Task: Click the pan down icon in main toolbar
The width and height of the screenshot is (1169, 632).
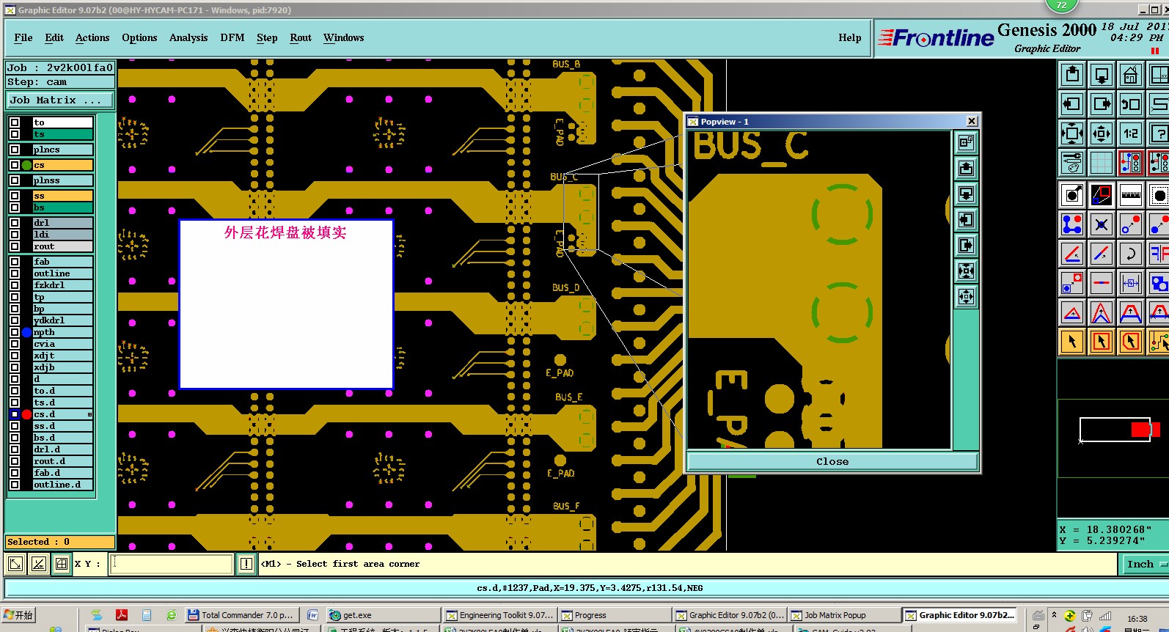Action: [1102, 75]
